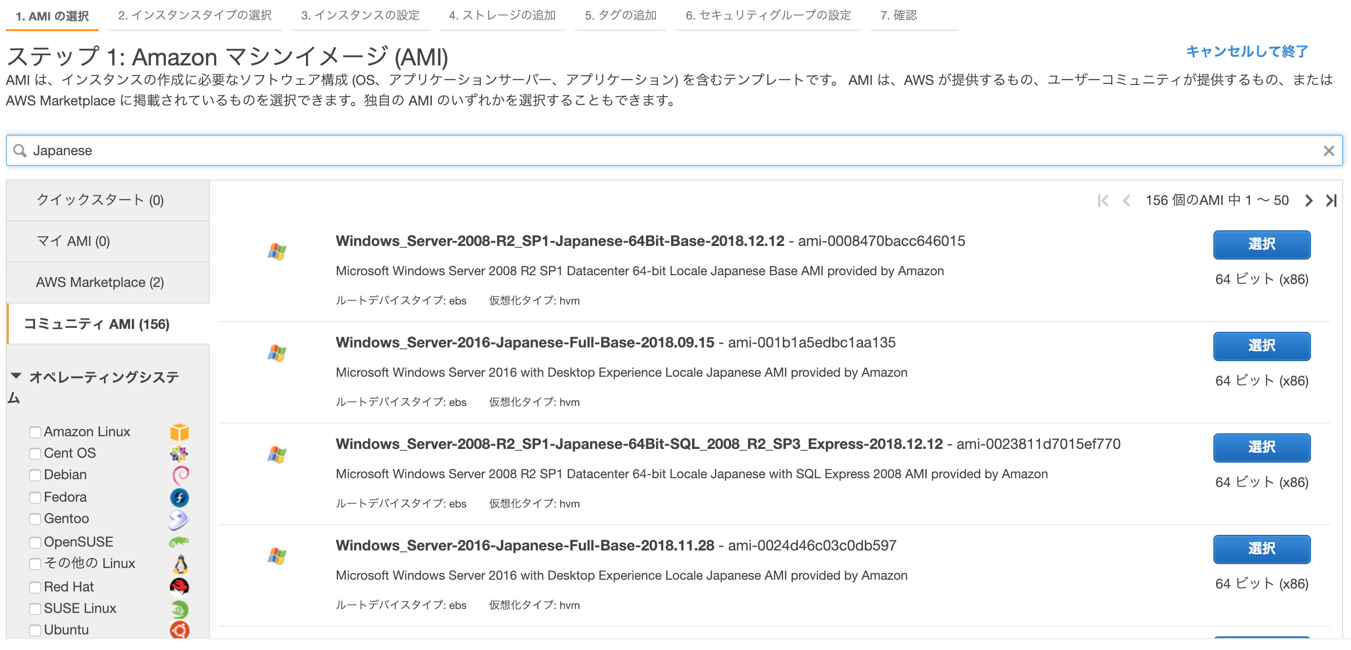The width and height of the screenshot is (1351, 650).
Task: Collapse the オペレーティングシステム filter section
Action: [x=16, y=375]
